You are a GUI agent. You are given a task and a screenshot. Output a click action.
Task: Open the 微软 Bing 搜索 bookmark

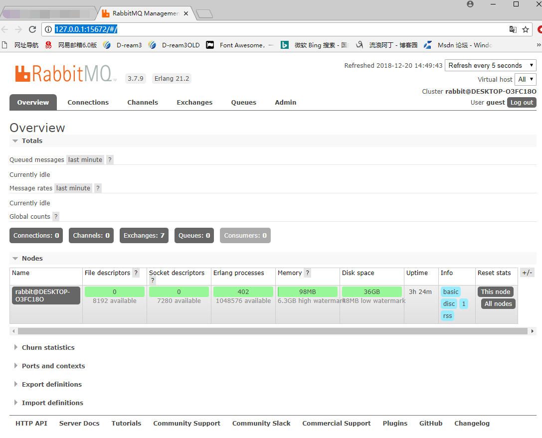[x=315, y=45]
